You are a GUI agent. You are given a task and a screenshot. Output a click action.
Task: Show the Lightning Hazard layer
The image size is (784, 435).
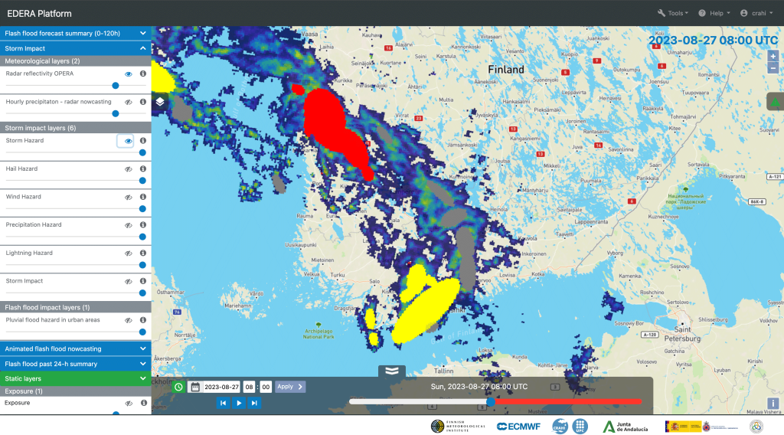pos(129,253)
